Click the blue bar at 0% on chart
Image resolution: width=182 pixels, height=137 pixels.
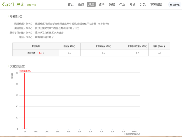coord(25,129)
